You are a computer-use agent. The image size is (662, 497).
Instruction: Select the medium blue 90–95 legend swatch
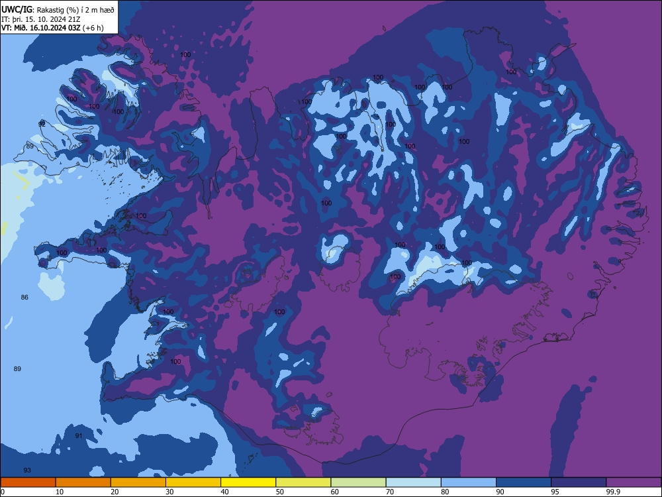[524, 482]
